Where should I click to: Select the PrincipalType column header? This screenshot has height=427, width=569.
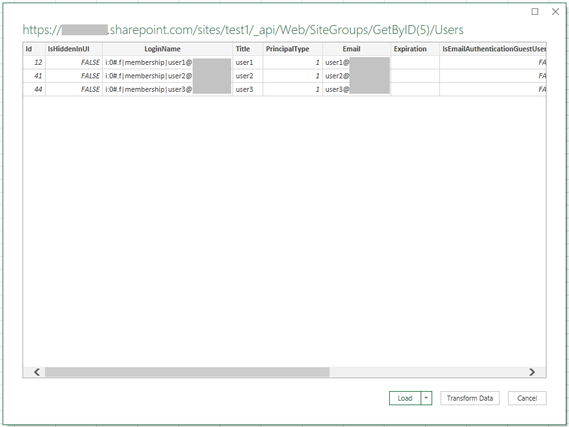(292, 49)
